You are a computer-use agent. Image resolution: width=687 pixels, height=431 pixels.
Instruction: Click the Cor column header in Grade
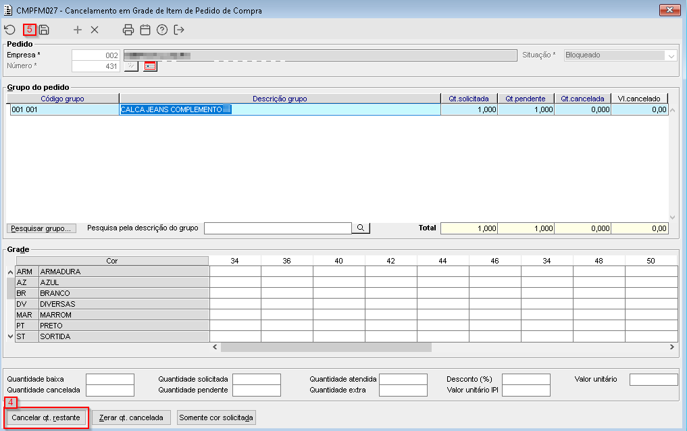click(112, 261)
